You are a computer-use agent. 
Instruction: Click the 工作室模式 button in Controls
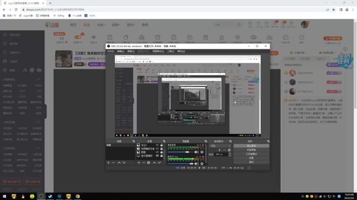[251, 154]
